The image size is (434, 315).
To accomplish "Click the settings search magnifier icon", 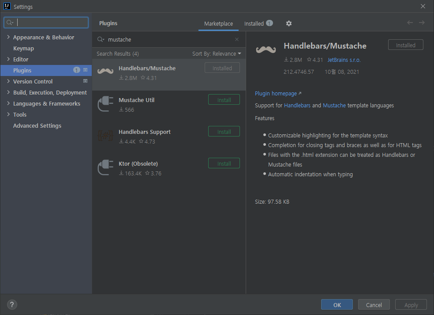I will 10,23.
